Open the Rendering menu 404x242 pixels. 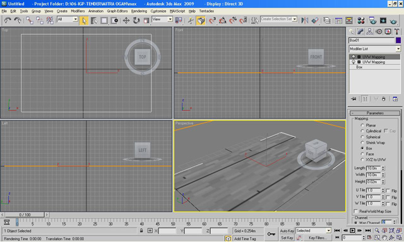click(139, 11)
